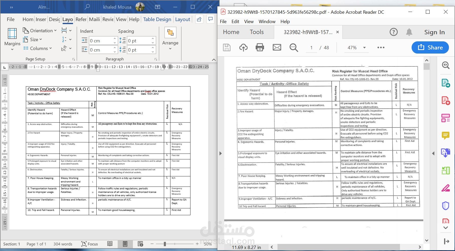Open the Edit PDF layout tool in sidebar
Image resolution: width=455 pixels, height=251 pixels.
click(x=446, y=118)
